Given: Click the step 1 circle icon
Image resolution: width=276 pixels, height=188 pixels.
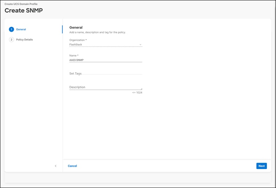Looking at the screenshot, I should [11, 30].
